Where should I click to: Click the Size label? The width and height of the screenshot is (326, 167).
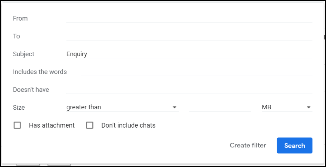click(19, 108)
